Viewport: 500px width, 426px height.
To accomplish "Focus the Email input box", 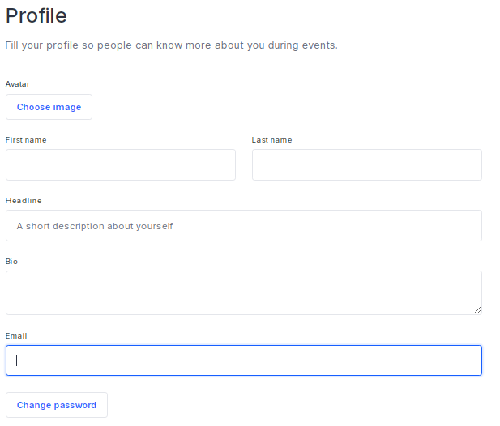I will point(243,360).
